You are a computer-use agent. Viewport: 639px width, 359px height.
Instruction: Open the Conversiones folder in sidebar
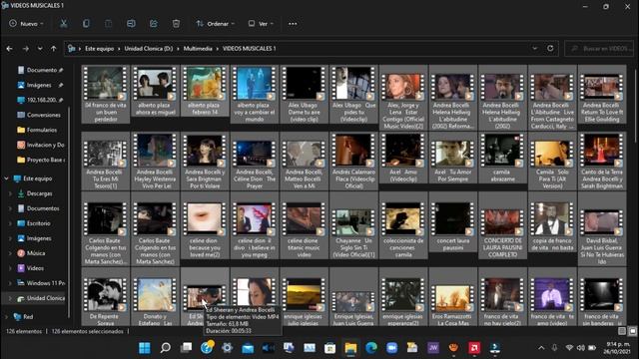pyautogui.click(x=39, y=115)
